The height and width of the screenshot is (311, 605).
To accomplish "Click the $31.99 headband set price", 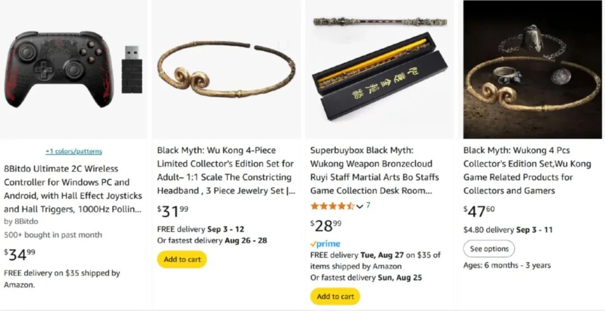I will coord(173,211).
